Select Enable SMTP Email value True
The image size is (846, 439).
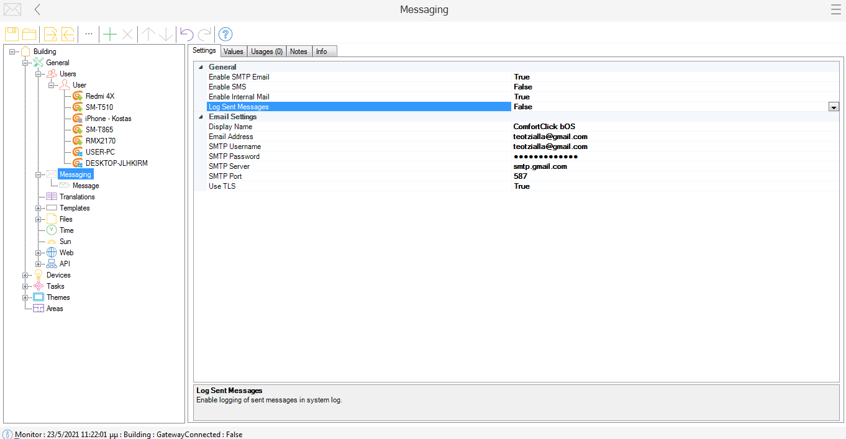522,77
